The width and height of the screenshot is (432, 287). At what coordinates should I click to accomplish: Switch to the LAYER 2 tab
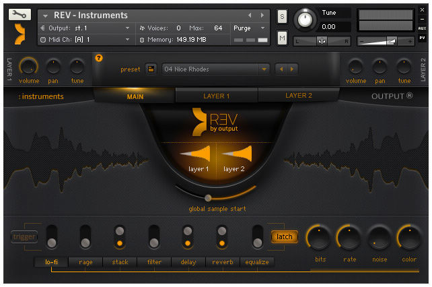[x=299, y=95]
